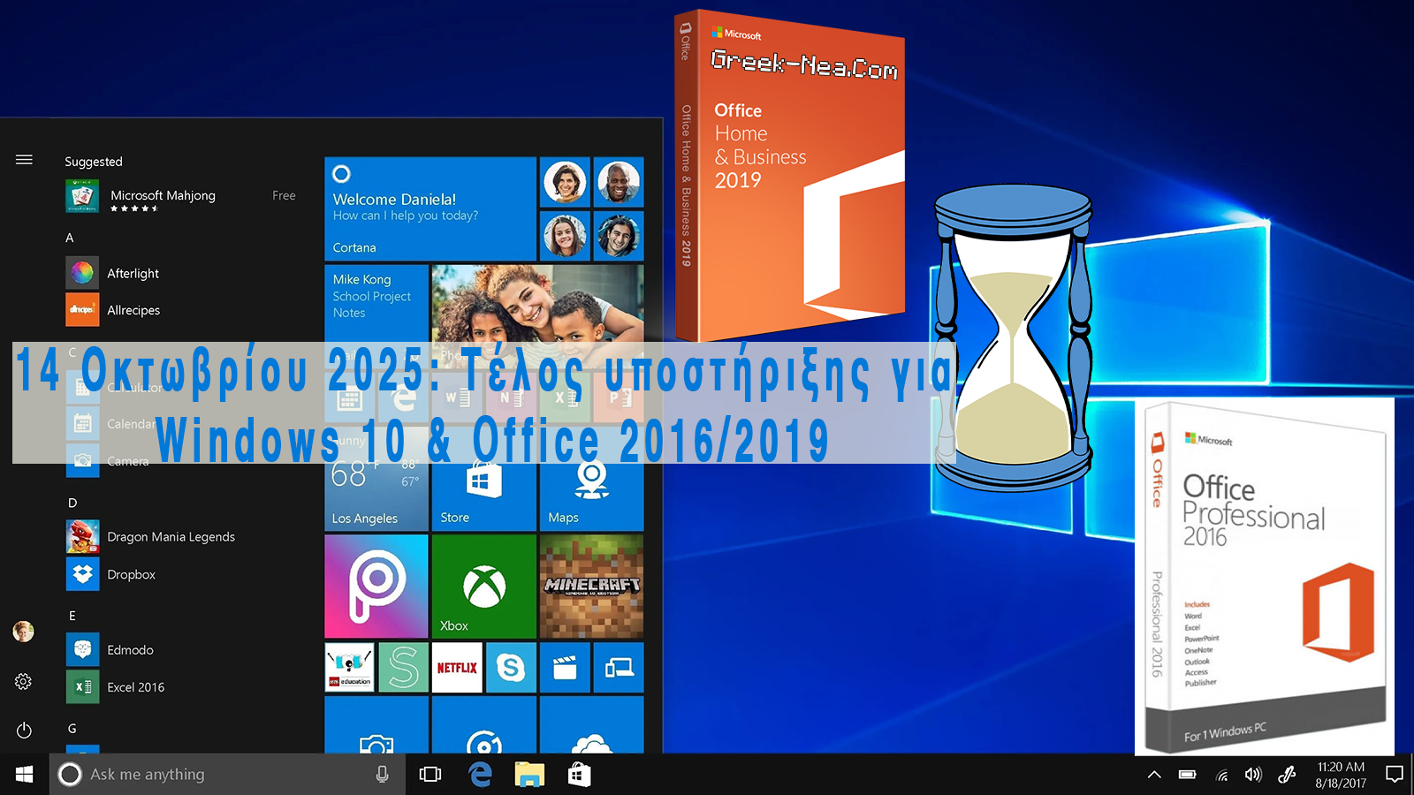The image size is (1414, 795).
Task: Open the Movies & TV clapperboard tile
Action: click(565, 667)
